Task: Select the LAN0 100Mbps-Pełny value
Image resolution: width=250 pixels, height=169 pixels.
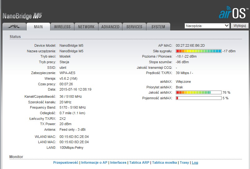Action: [71, 148]
